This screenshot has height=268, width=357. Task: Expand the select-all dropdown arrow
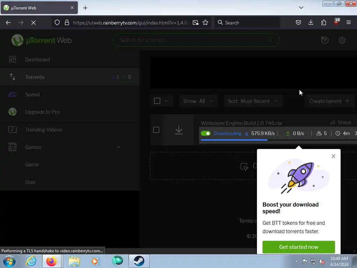pyautogui.click(x=167, y=101)
